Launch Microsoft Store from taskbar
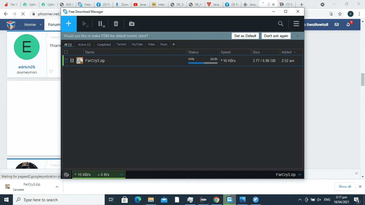Viewport: 365px width, 205px height. click(x=125, y=200)
